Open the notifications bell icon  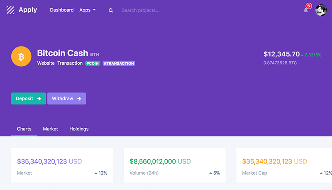click(306, 10)
